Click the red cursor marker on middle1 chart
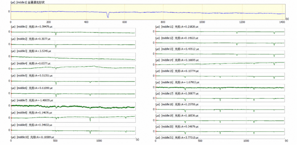298x146 pixels. 11,32
